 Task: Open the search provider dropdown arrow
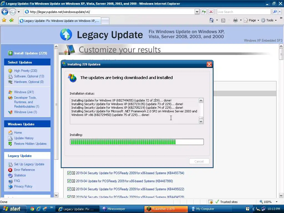[280, 12]
